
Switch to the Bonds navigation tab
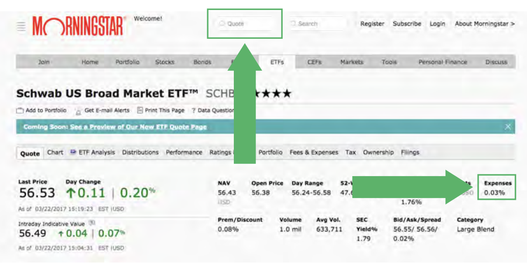pyautogui.click(x=202, y=62)
